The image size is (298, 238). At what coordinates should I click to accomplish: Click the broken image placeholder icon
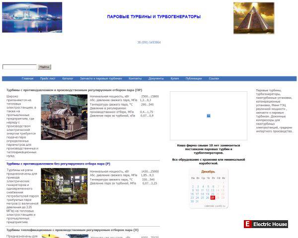coord(209,116)
